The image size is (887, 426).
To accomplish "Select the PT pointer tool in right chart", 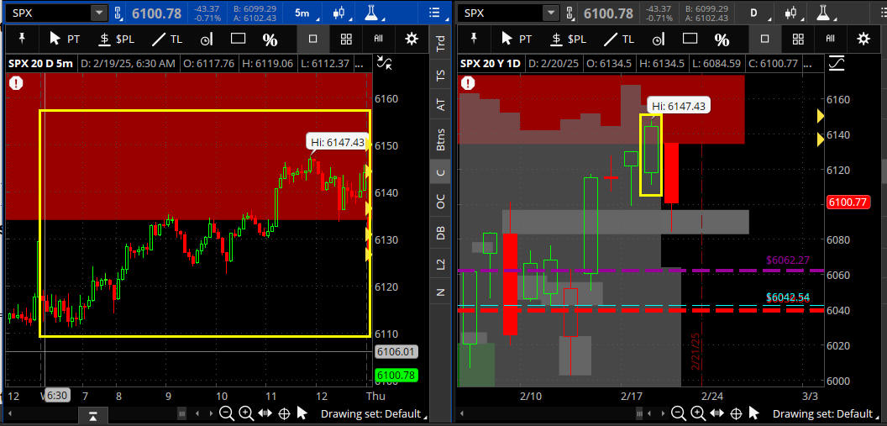I will (517, 39).
